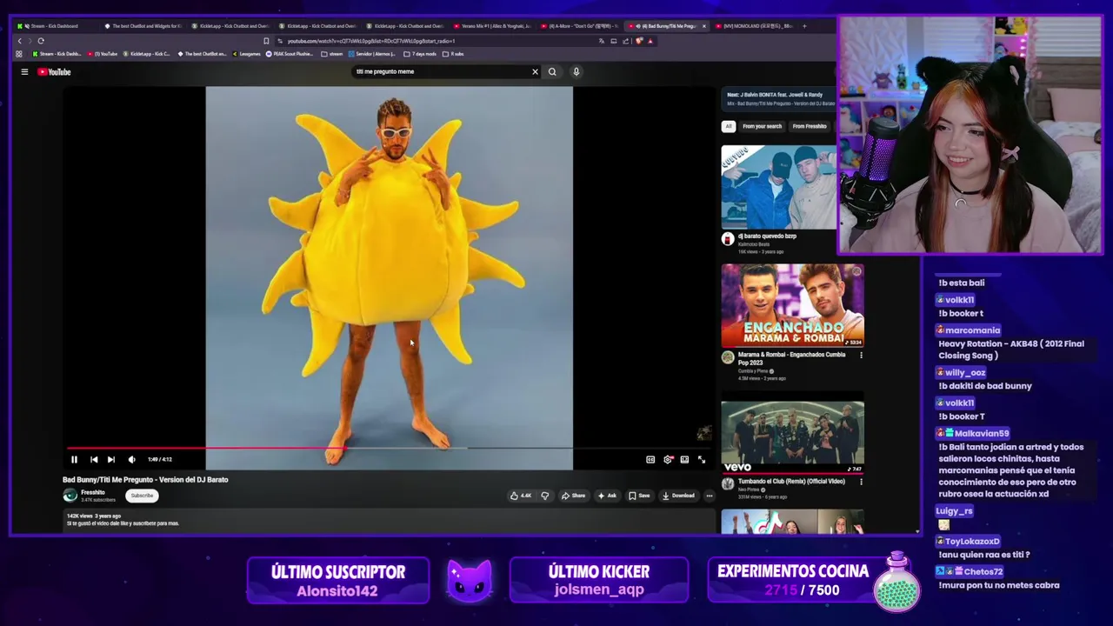The height and width of the screenshot is (626, 1113).
Task: Open 'PEAK Scout Plushie' bookmark
Action: click(x=290, y=54)
